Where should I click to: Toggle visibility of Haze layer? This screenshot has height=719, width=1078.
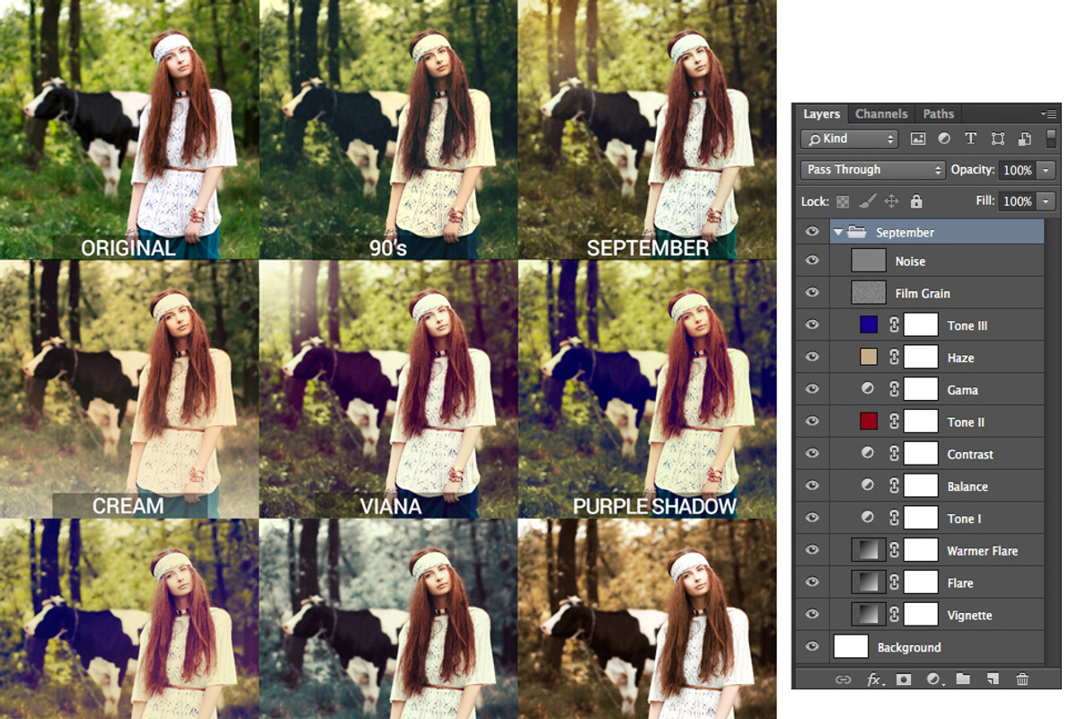pyautogui.click(x=812, y=358)
